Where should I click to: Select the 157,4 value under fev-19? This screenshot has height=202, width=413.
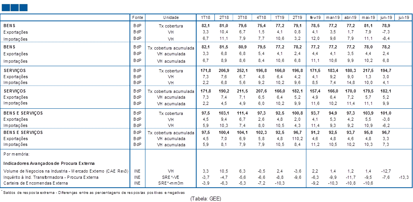tap(315, 91)
